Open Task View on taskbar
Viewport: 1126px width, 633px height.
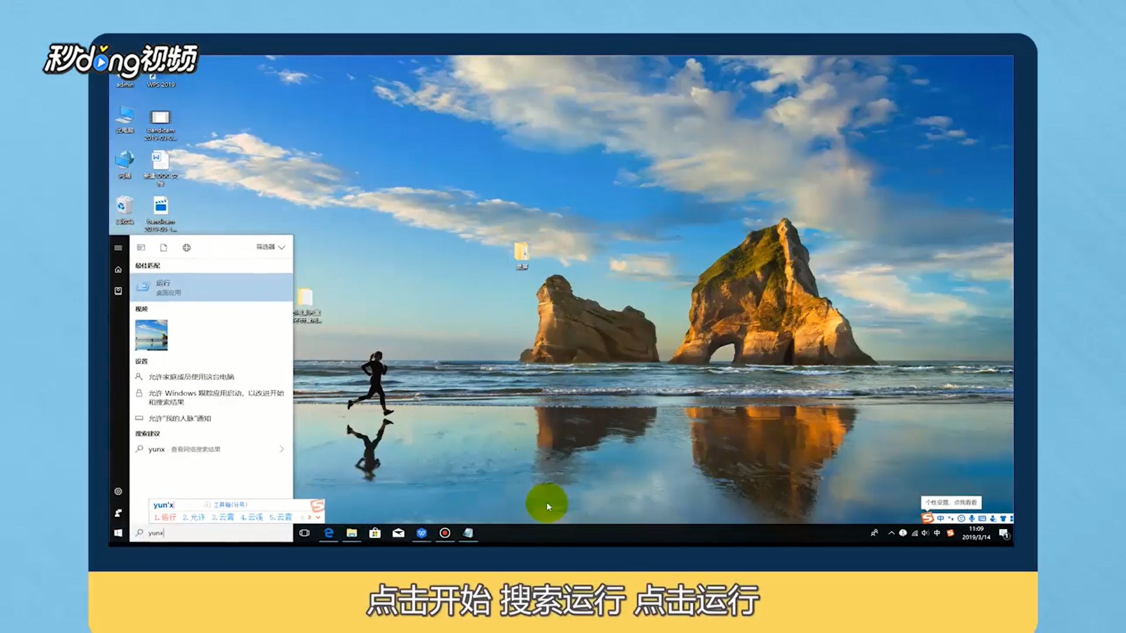pyautogui.click(x=304, y=533)
